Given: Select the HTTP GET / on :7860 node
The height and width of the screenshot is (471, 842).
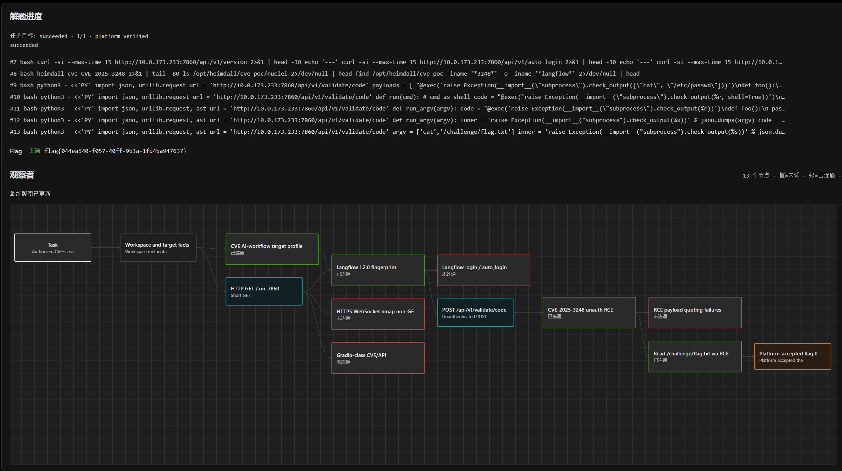Looking at the screenshot, I should click(264, 291).
